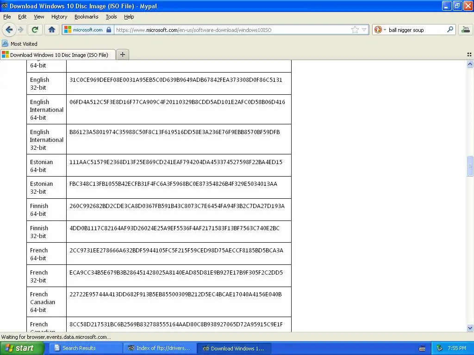Open the Help menu

[x=129, y=17]
